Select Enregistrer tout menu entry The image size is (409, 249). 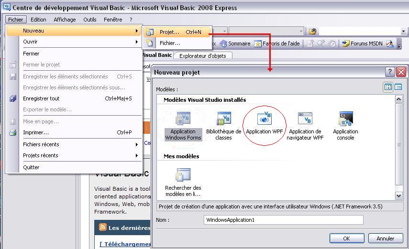point(74,98)
